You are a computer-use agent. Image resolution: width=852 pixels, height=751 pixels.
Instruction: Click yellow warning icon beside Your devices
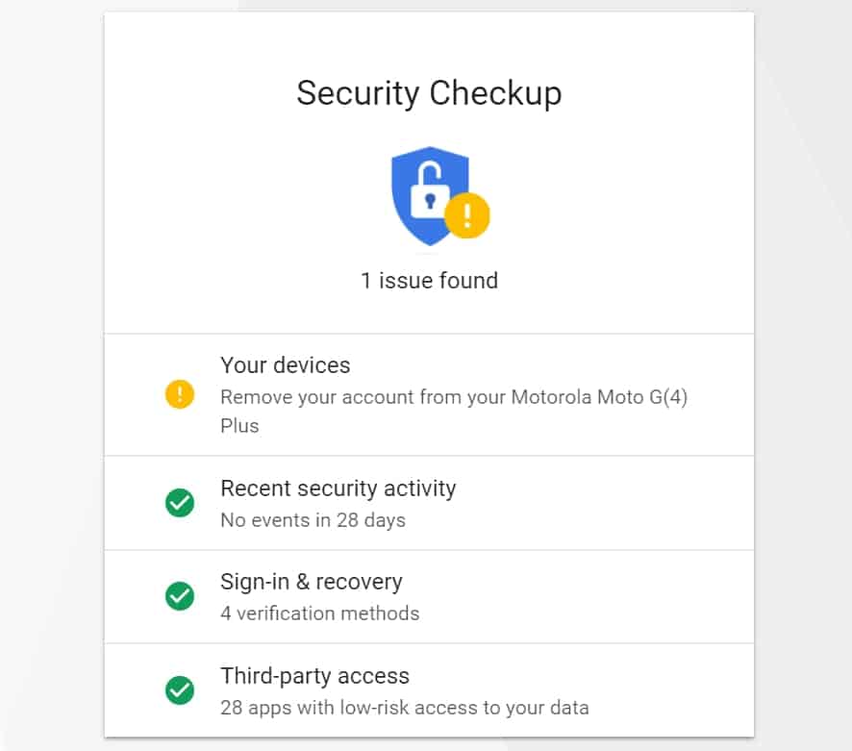[180, 394]
